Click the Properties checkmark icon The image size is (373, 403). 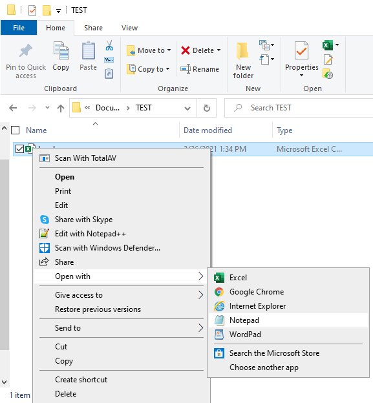click(301, 50)
